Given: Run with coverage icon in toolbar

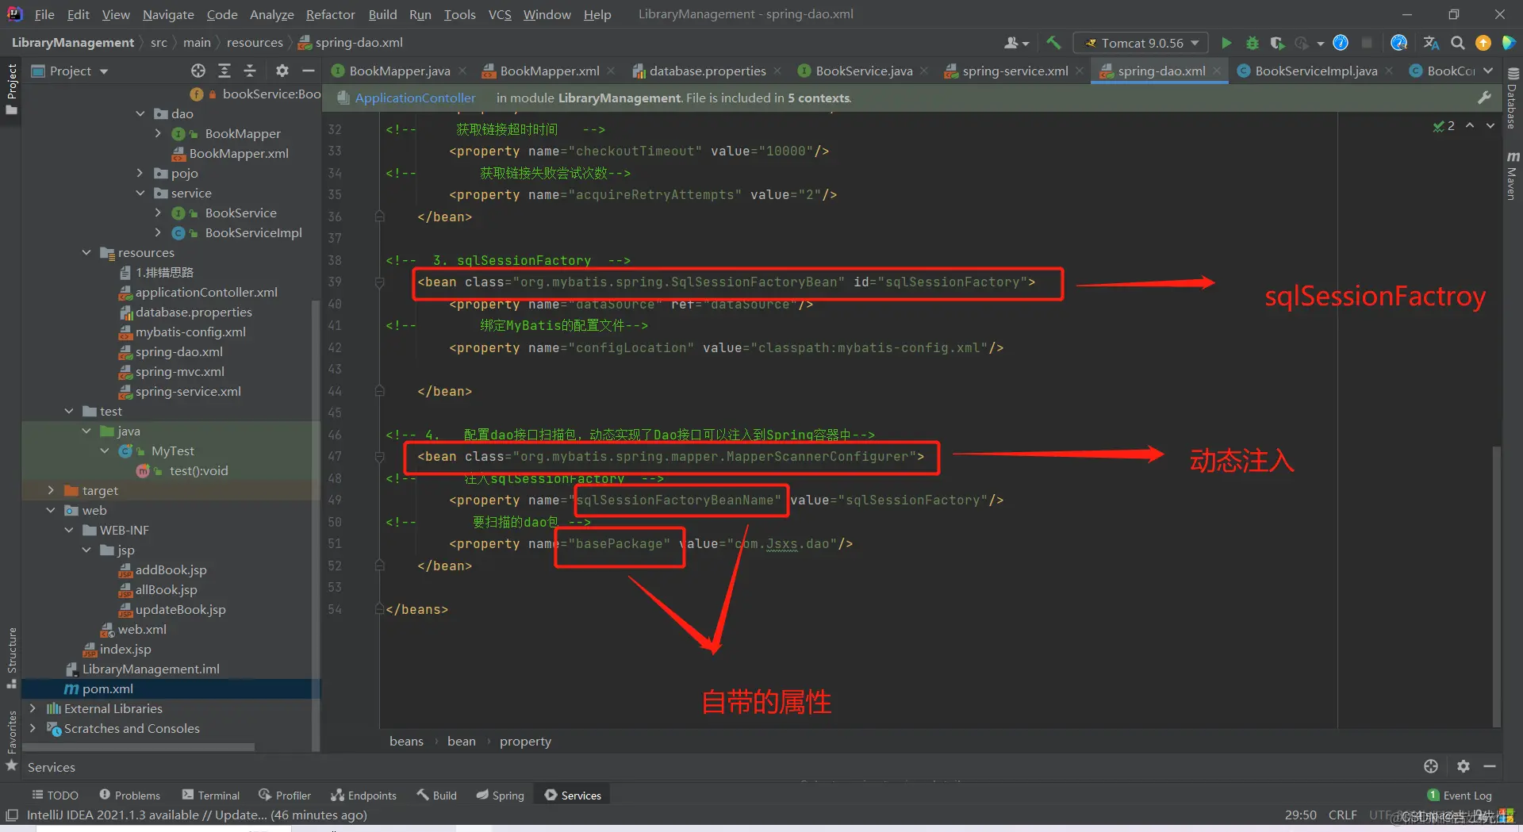Looking at the screenshot, I should (x=1277, y=43).
